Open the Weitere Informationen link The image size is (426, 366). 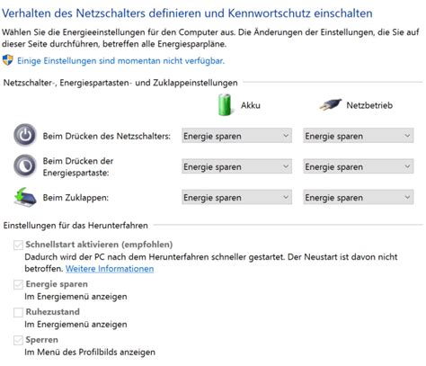[x=110, y=269]
